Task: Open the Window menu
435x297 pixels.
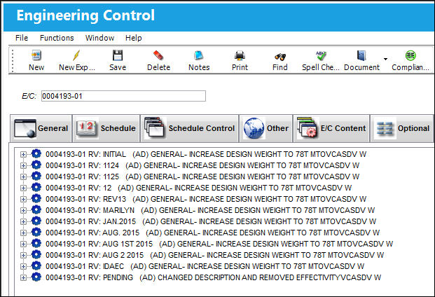Action: pos(100,38)
